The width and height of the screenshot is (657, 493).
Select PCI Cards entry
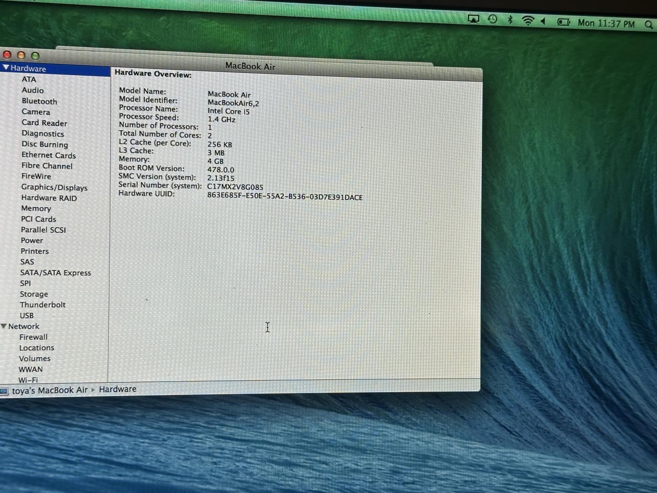[x=38, y=219]
